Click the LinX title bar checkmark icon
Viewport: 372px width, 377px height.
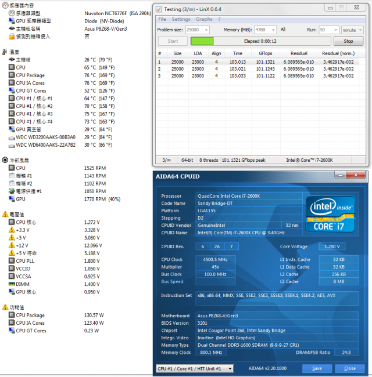click(159, 9)
